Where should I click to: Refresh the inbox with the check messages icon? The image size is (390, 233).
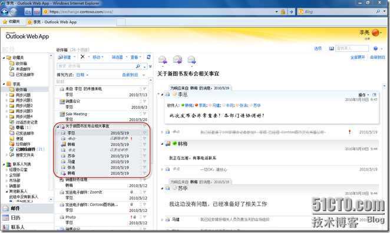coord(148,57)
